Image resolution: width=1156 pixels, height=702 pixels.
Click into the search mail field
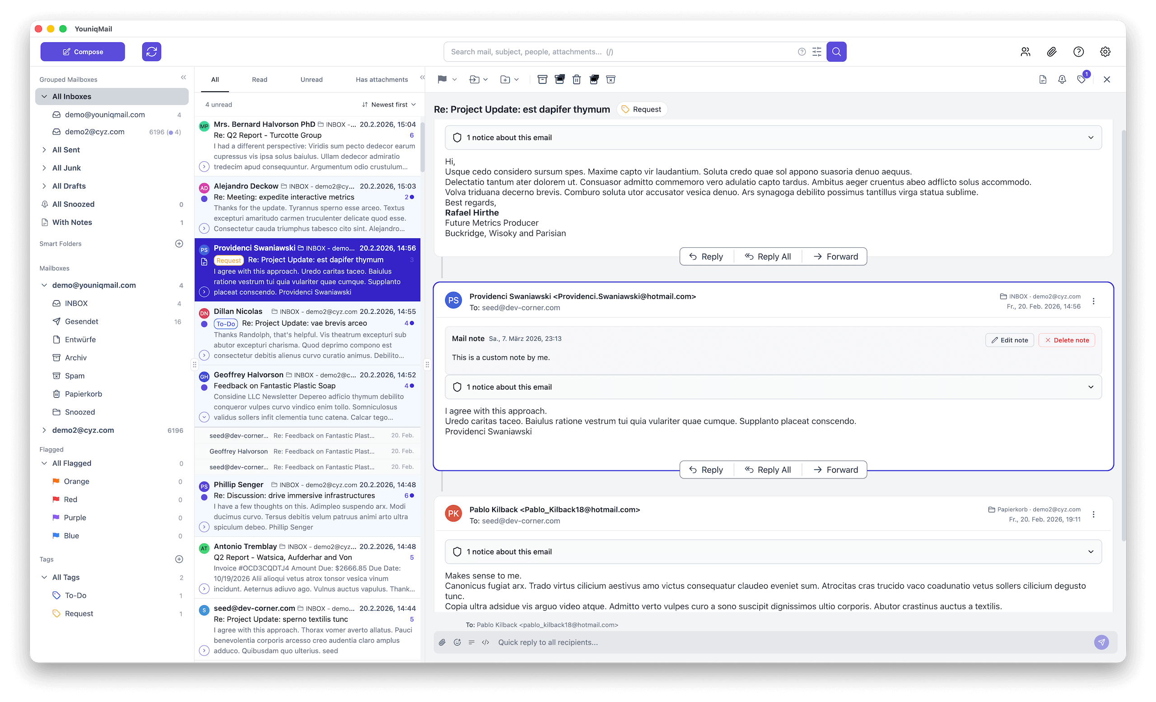pyautogui.click(x=619, y=51)
